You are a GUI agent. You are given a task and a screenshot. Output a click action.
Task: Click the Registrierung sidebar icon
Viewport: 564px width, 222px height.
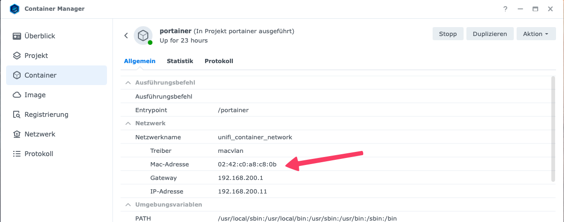[17, 115]
